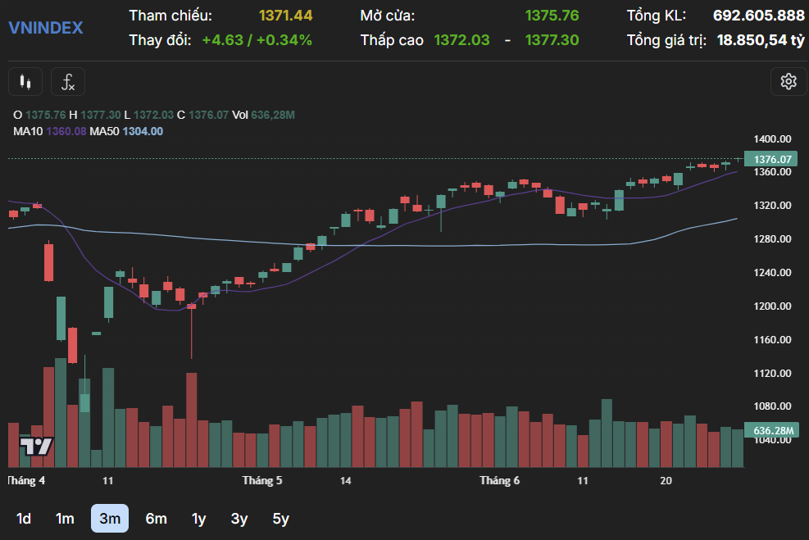Click the opening value 1375.76 in header
Viewport: 809px width, 540px height.
[552, 16]
